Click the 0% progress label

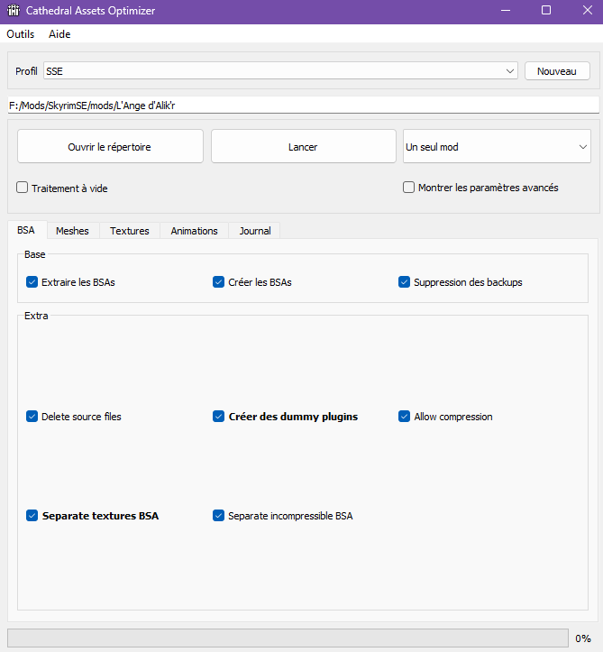(x=583, y=638)
